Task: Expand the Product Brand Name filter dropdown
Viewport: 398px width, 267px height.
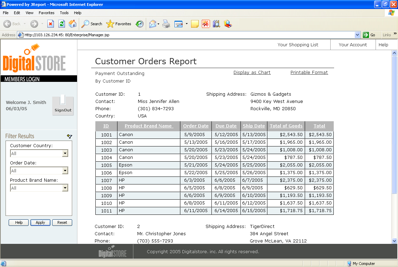Action: (65, 188)
